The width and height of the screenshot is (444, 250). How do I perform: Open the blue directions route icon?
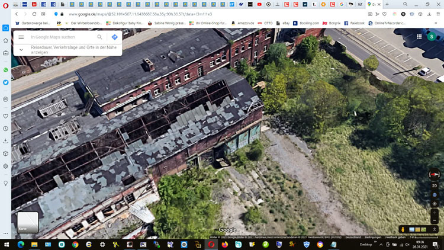[x=114, y=37]
